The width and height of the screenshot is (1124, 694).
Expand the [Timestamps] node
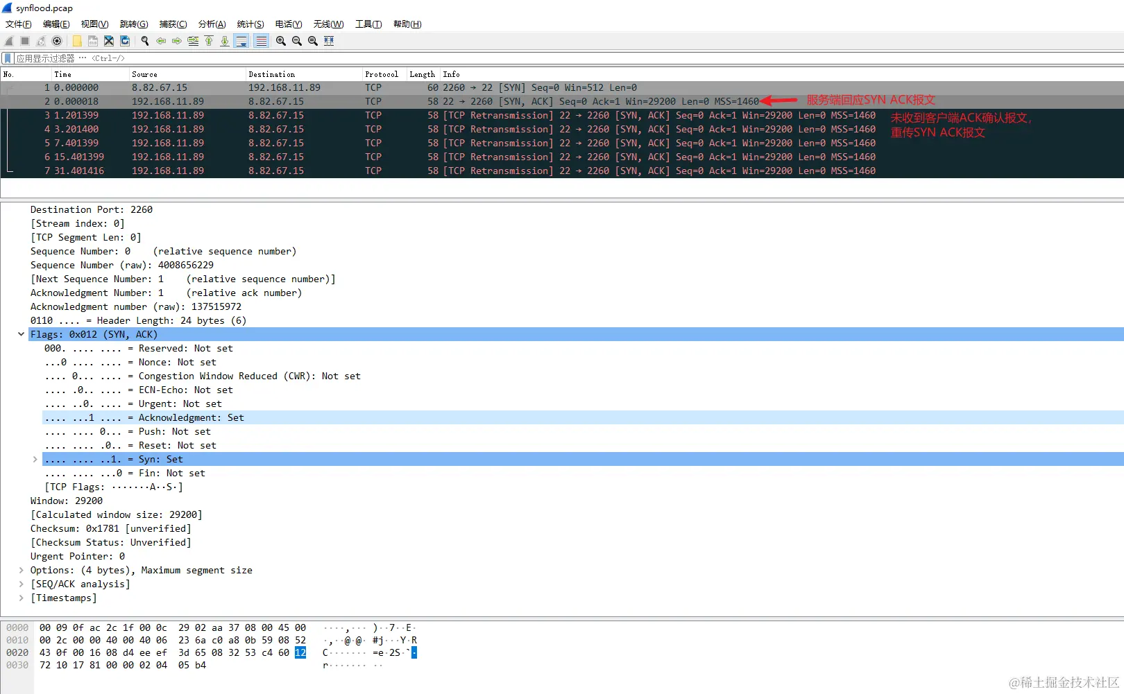pos(21,598)
